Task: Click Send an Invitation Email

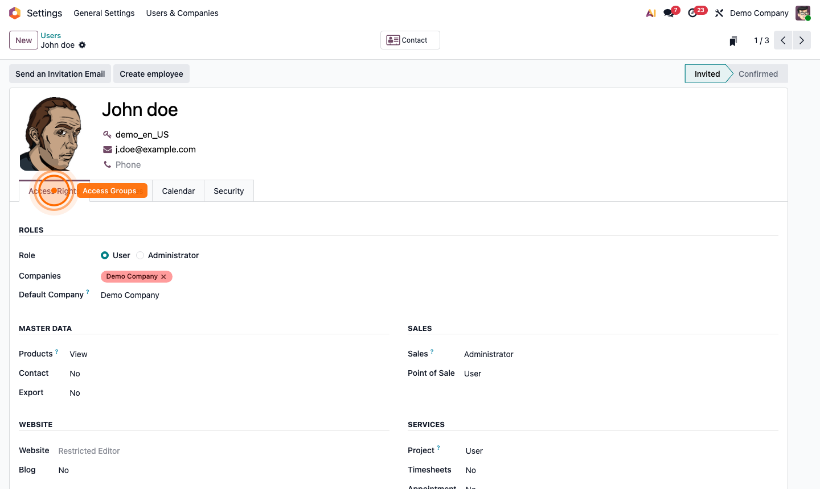Action: click(x=59, y=73)
